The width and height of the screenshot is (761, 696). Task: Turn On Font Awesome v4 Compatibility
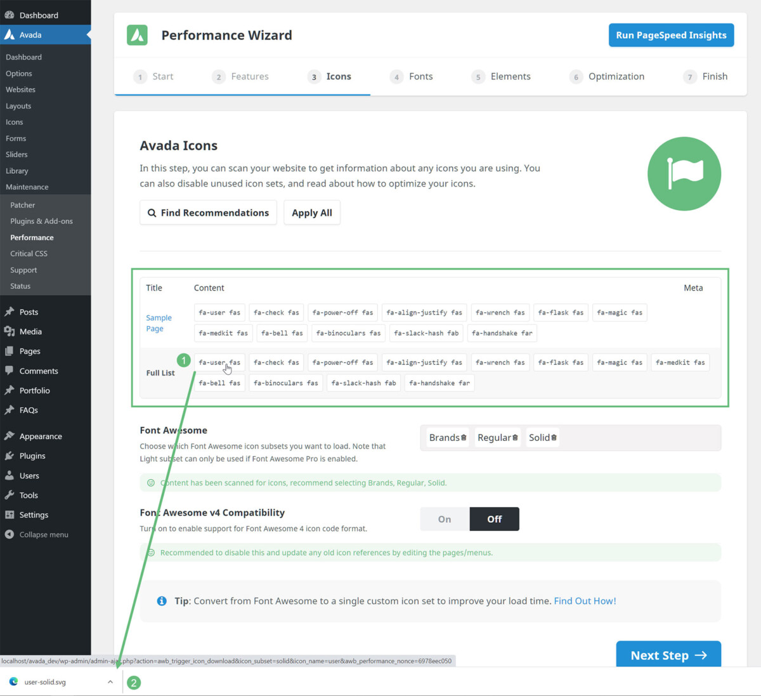click(445, 519)
